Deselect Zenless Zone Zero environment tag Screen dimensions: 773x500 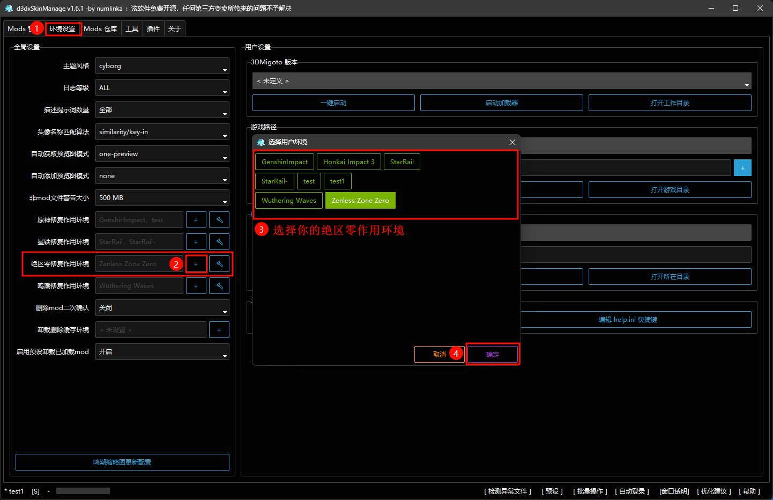360,201
